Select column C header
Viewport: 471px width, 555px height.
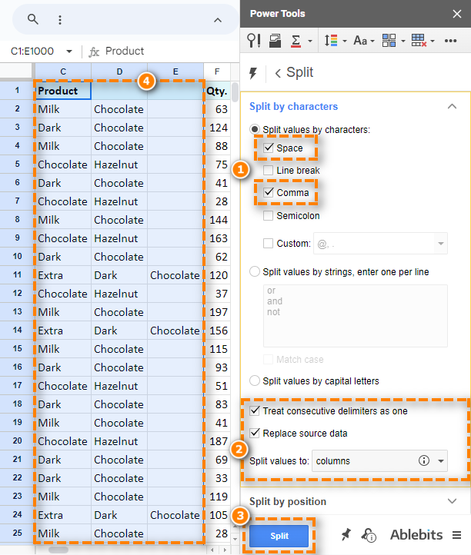pyautogui.click(x=63, y=71)
